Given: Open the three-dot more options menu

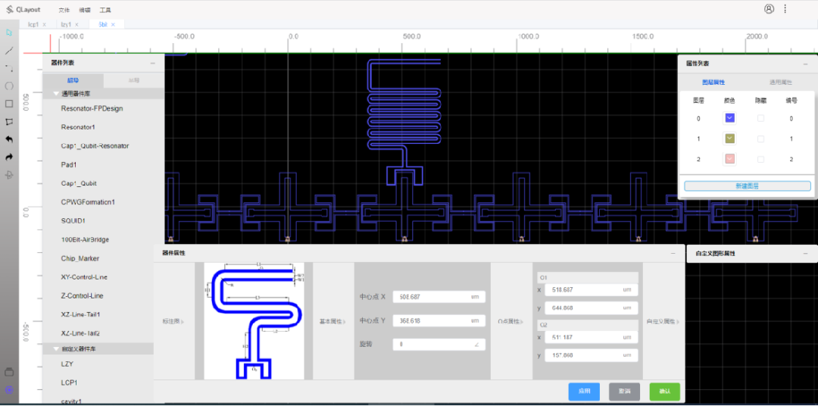Looking at the screenshot, I should coord(785,9).
